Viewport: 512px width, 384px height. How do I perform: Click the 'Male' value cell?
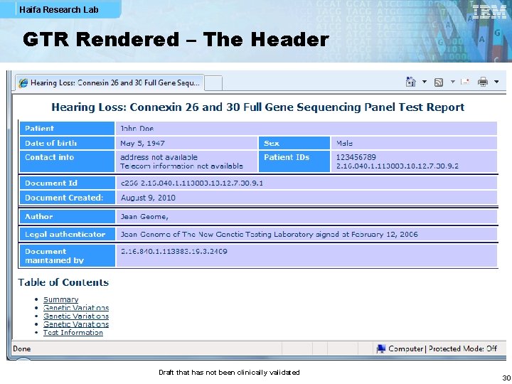[x=414, y=143]
